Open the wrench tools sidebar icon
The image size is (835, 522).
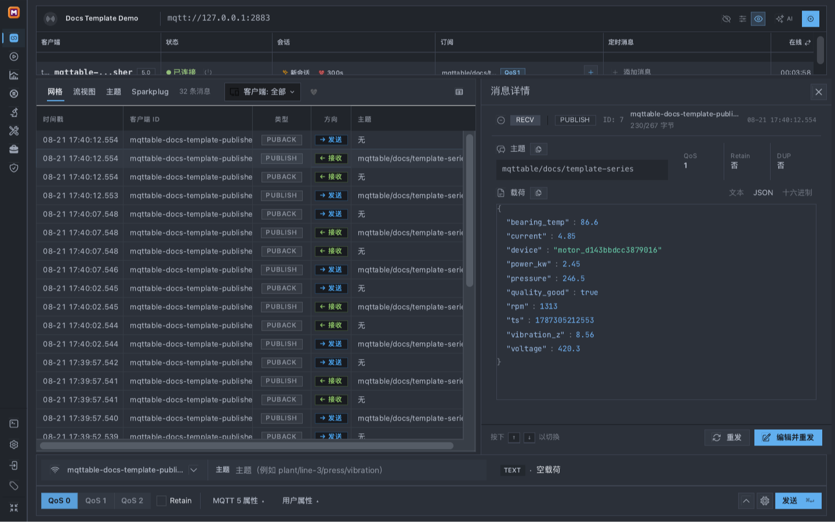coord(14,131)
